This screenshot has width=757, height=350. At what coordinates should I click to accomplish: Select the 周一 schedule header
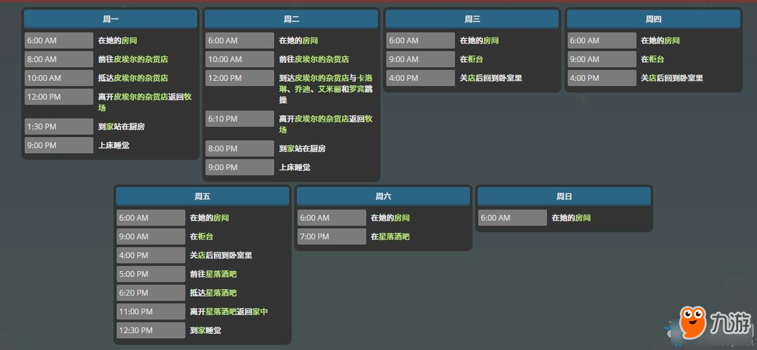click(x=110, y=19)
